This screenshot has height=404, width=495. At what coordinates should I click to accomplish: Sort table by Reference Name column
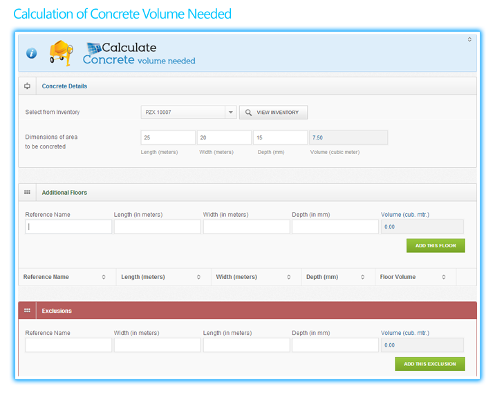tap(104, 277)
